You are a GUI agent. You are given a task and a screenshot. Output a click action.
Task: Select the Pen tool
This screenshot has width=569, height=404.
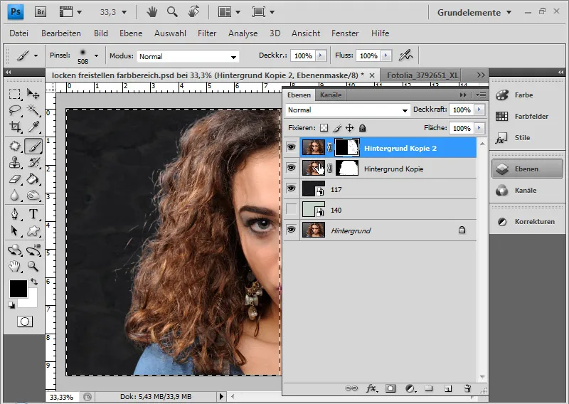click(x=14, y=214)
